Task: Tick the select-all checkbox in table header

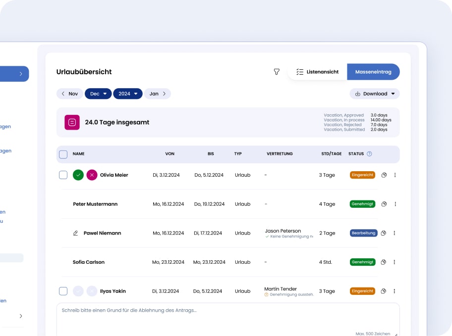Action: click(x=63, y=154)
